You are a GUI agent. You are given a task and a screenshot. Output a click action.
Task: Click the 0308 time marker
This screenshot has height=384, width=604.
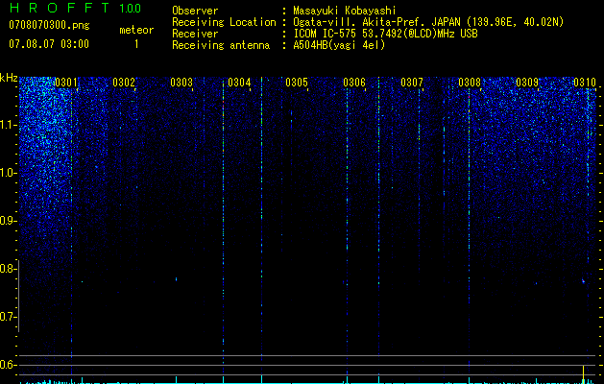point(470,83)
